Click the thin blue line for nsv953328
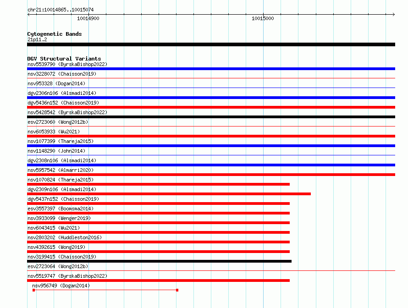Image resolution: width=408 pixels, height=308 pixels. 211,88
